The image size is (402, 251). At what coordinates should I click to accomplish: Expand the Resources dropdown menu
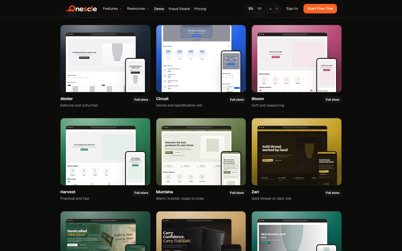click(138, 9)
